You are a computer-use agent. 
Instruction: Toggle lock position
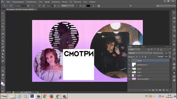(143, 57)
